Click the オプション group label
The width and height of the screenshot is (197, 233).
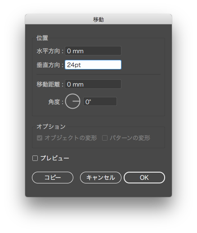click(x=51, y=127)
